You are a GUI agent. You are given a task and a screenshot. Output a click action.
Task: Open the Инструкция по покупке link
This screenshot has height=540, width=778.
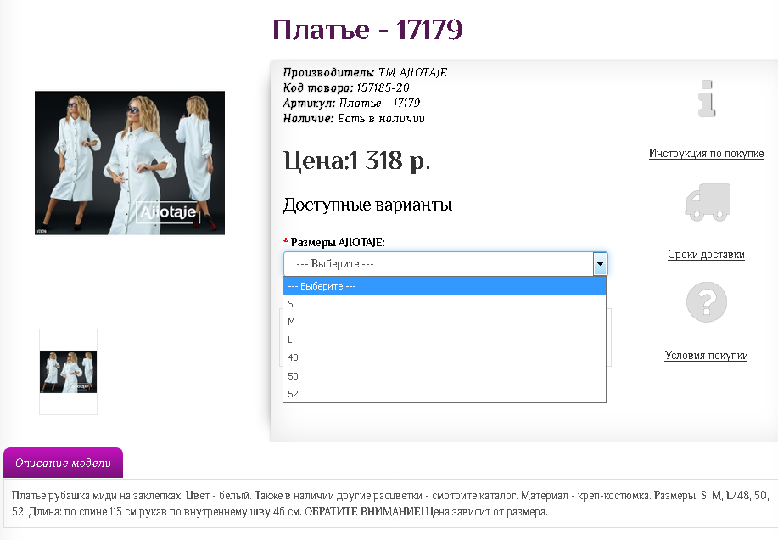(706, 154)
